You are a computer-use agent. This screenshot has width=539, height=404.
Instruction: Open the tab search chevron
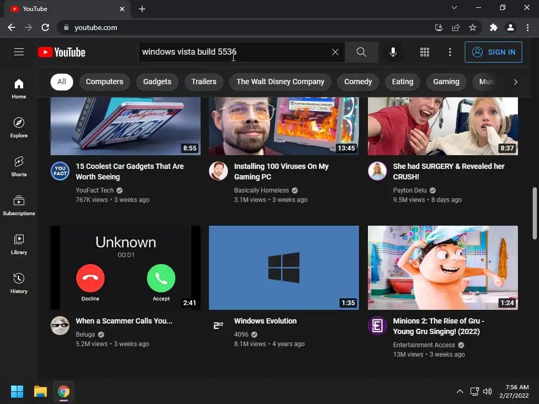[454, 7]
